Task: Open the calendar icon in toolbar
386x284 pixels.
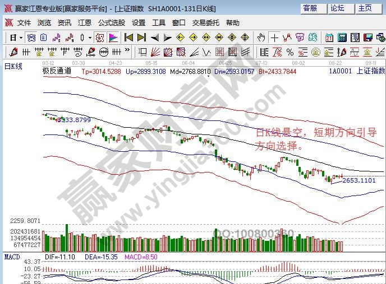Action: tap(328, 38)
